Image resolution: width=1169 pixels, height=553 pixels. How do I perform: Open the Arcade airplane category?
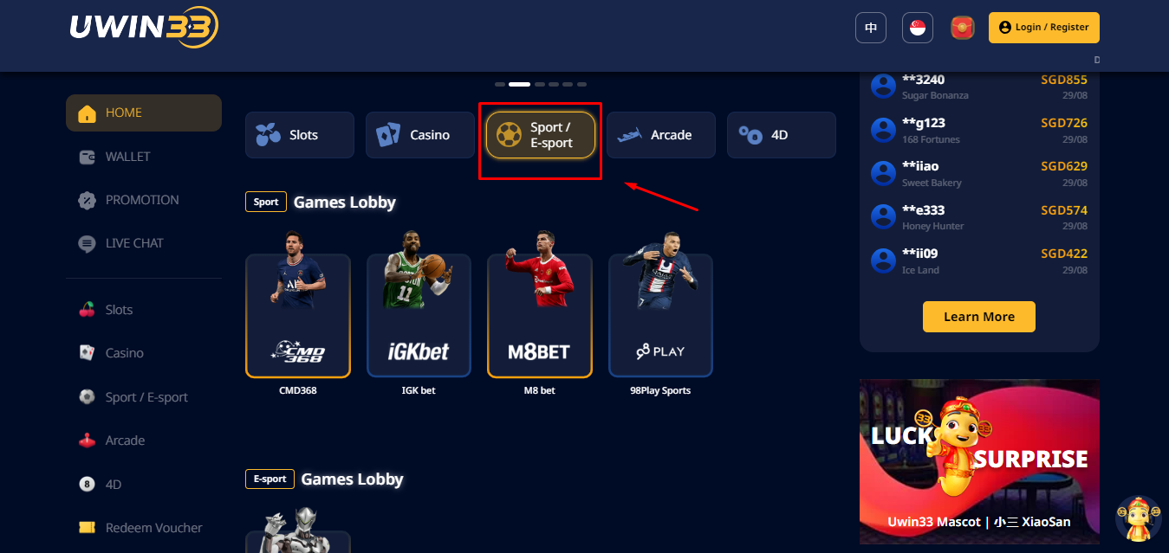[660, 135]
